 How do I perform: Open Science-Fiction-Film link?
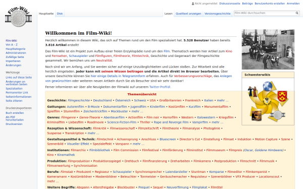[x=122, y=122]
